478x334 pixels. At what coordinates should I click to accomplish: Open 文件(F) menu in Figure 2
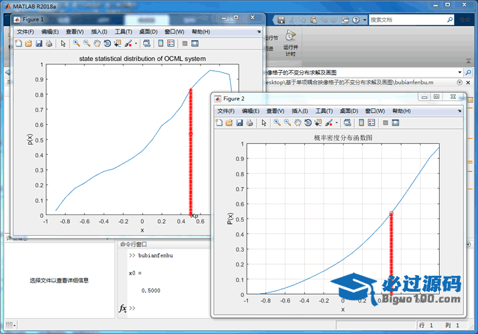[x=226, y=111]
